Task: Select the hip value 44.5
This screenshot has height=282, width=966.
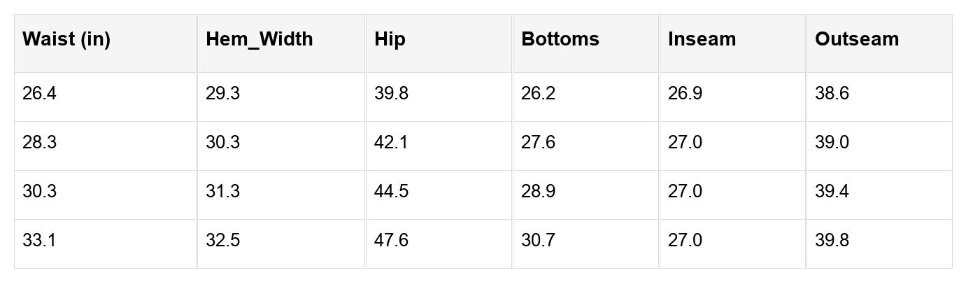Action: coord(392,192)
